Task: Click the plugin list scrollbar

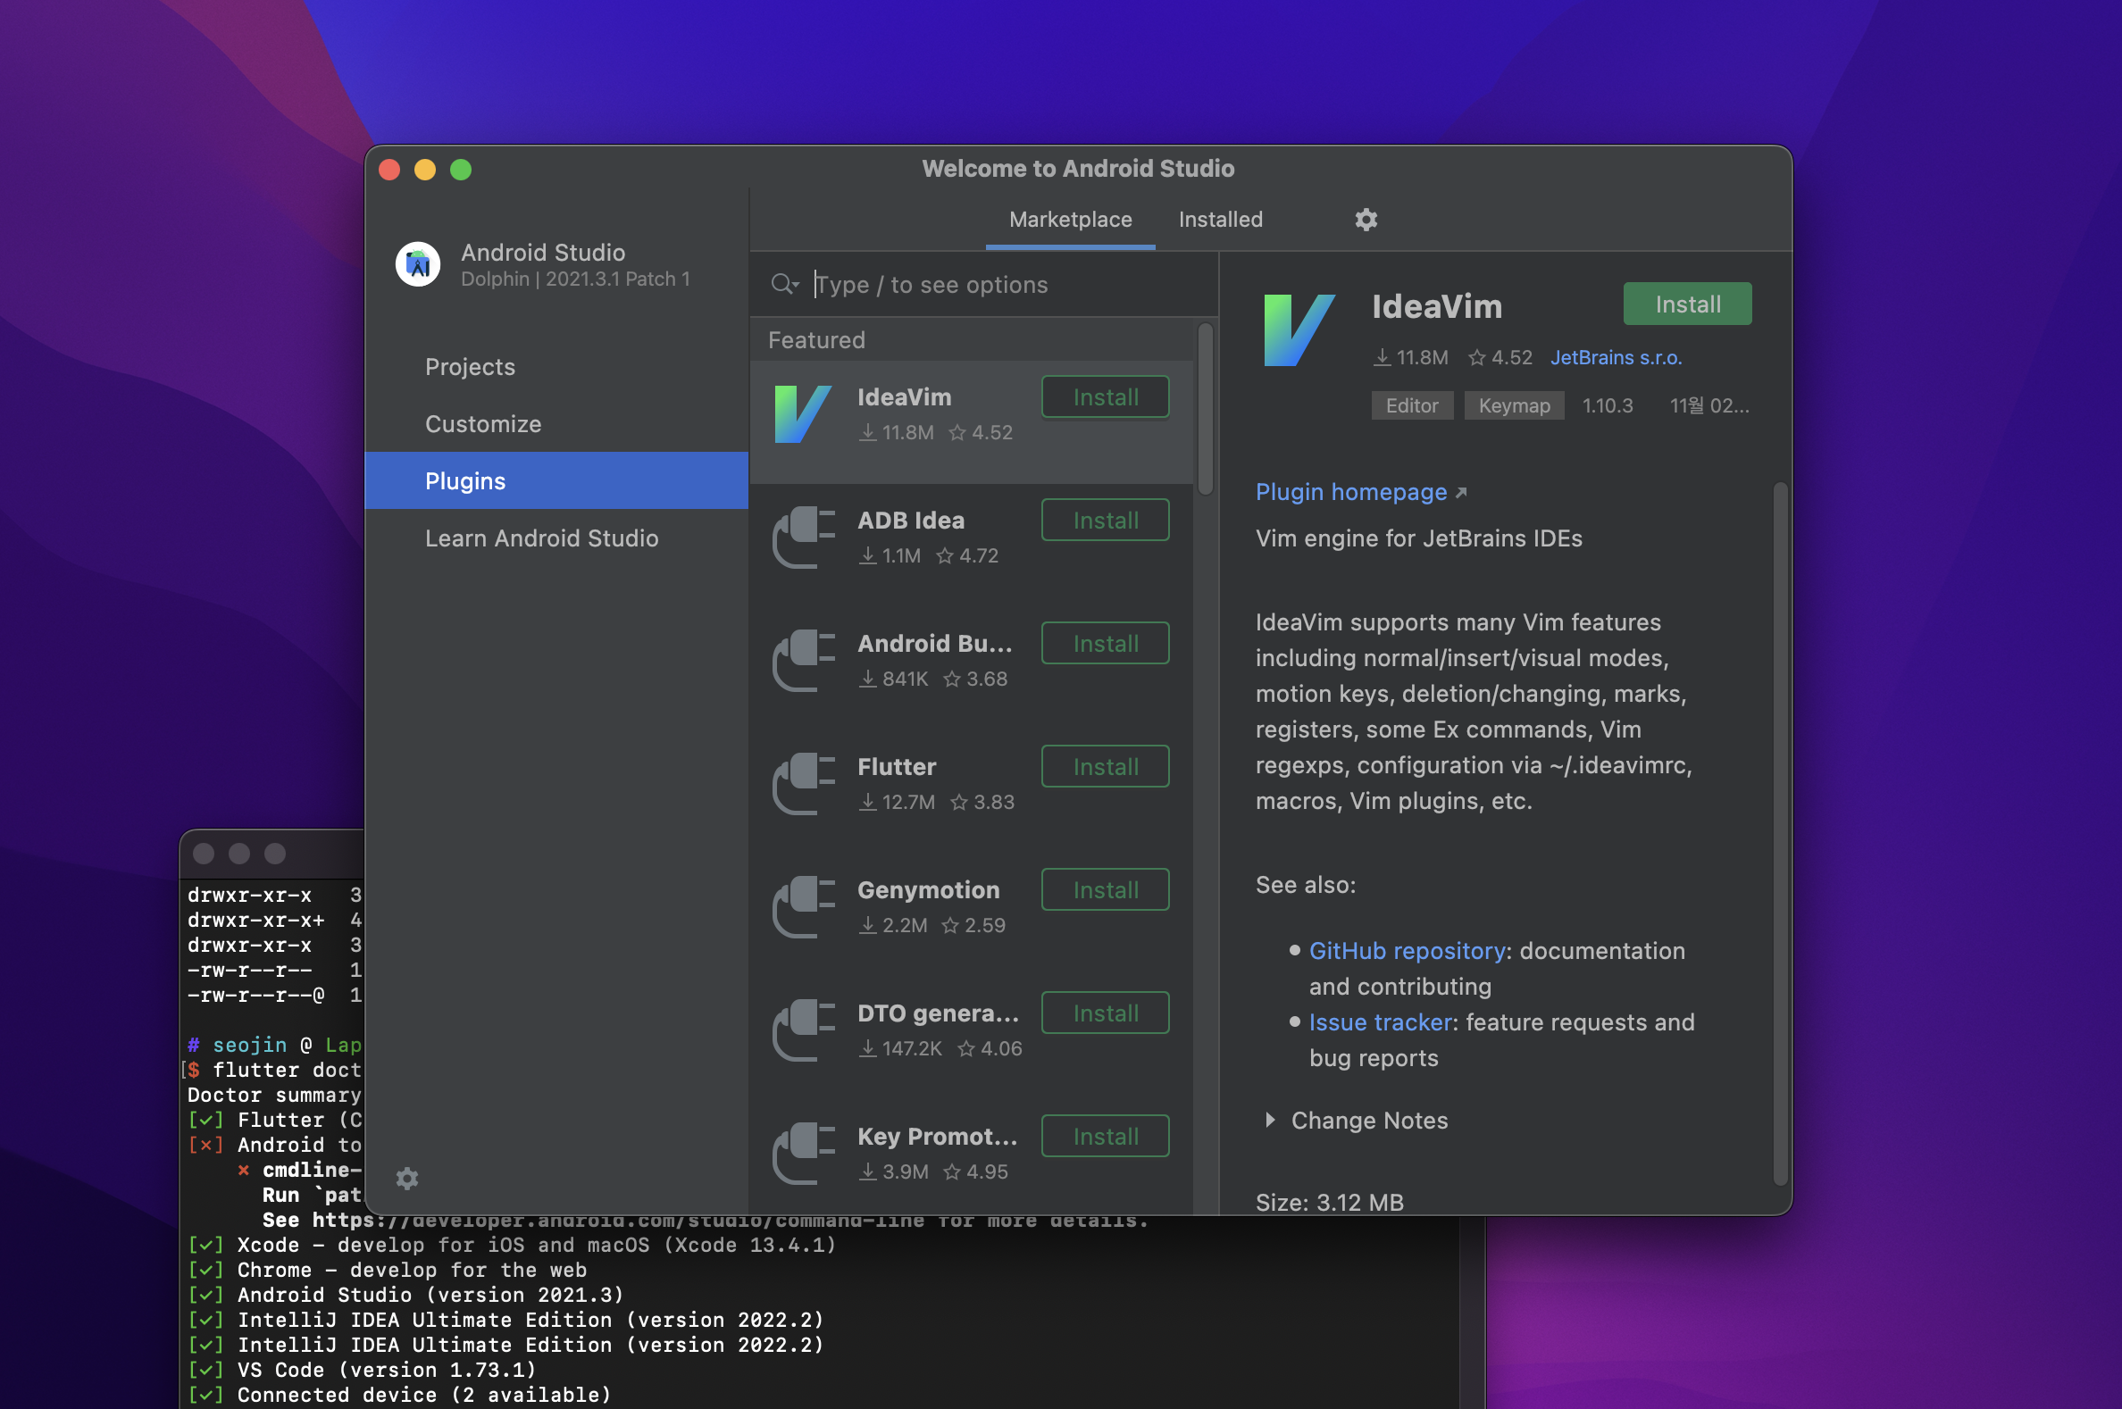Action: pyautogui.click(x=1206, y=409)
